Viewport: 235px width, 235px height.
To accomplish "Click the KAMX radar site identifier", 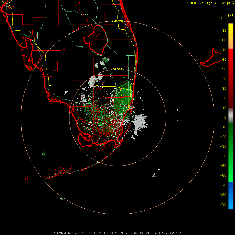I will 138,233.
